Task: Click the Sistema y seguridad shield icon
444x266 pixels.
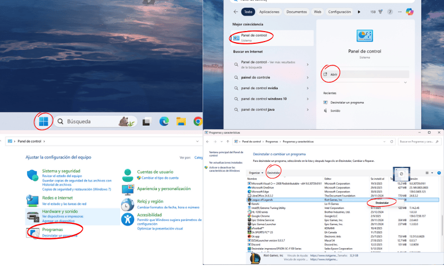Action: pyautogui.click(x=34, y=175)
